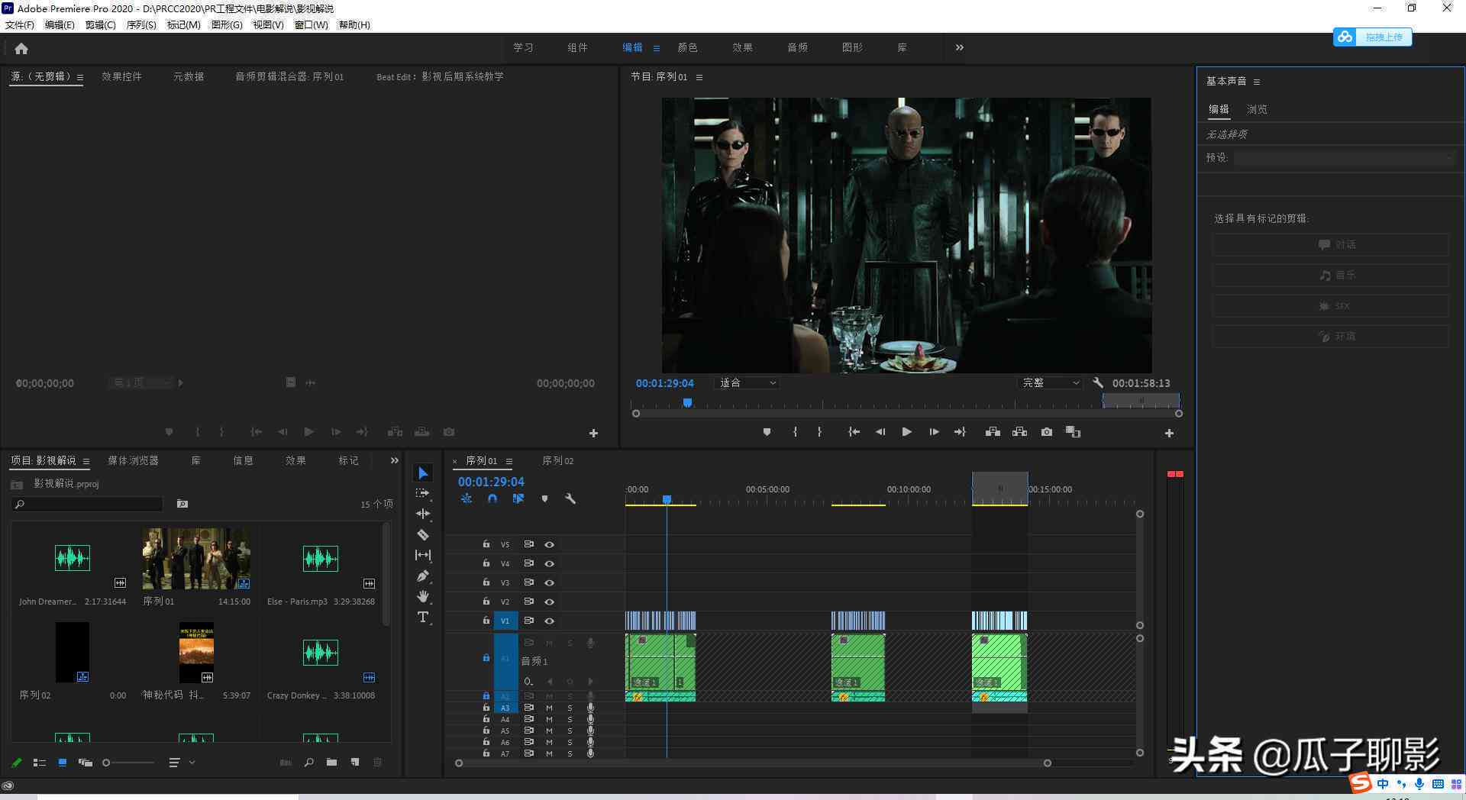Image resolution: width=1466 pixels, height=800 pixels.
Task: Open Program monitor button editor plus
Action: (1169, 433)
